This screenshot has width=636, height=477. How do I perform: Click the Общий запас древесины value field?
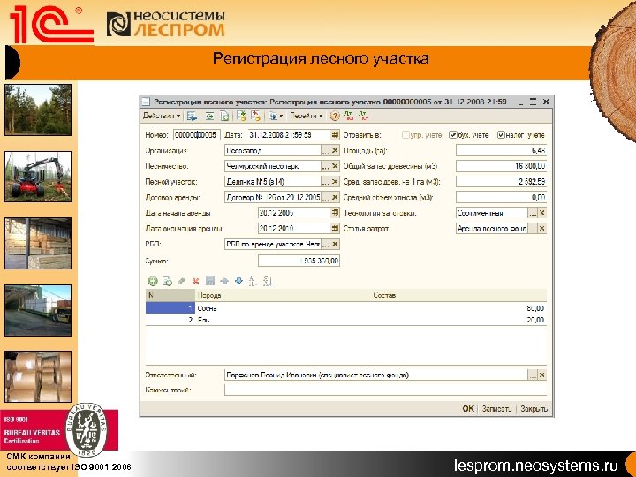click(x=502, y=166)
